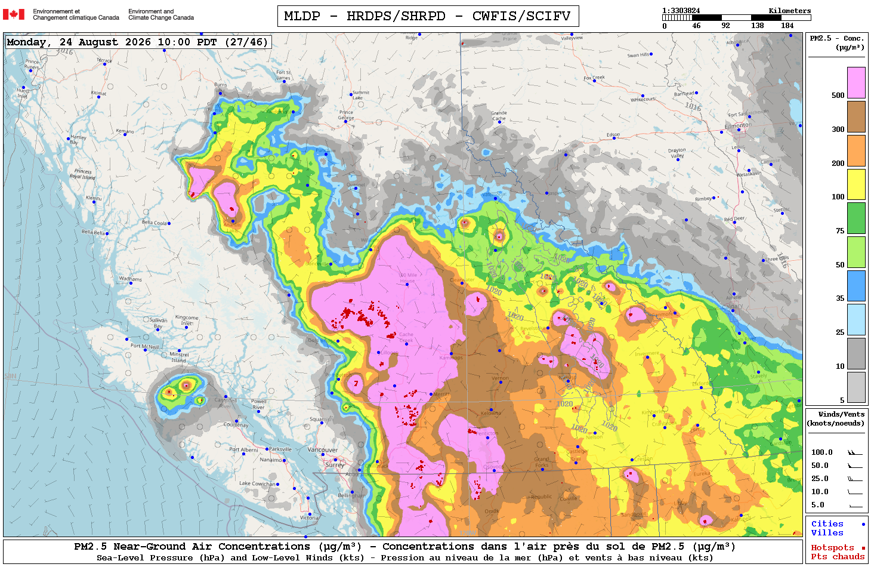Click the Edson label on map
The width and height of the screenshot is (871, 567).
point(613,135)
